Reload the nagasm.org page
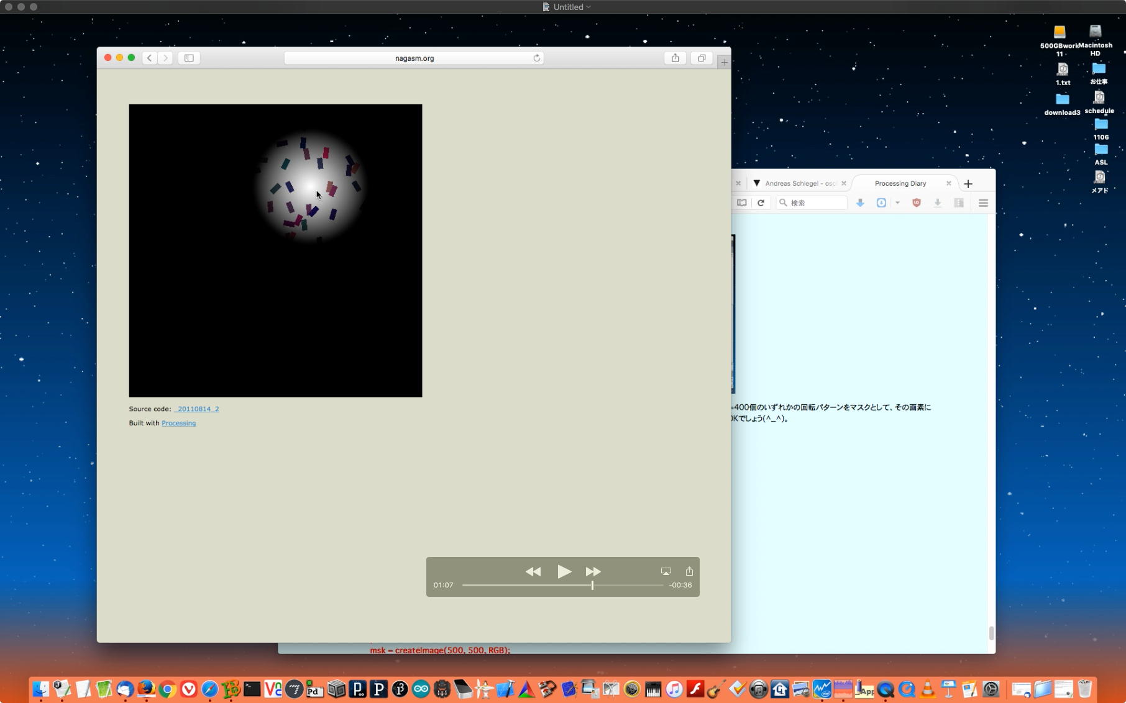Screen dimensions: 1126x703 (x=536, y=58)
